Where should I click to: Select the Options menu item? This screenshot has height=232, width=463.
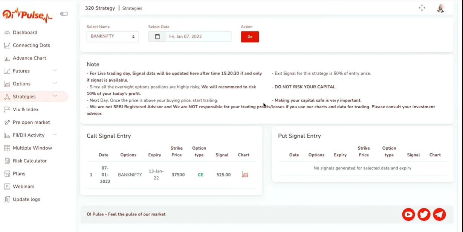pos(21,84)
